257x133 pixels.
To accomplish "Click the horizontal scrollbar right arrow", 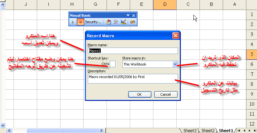I will [x=101, y=130].
